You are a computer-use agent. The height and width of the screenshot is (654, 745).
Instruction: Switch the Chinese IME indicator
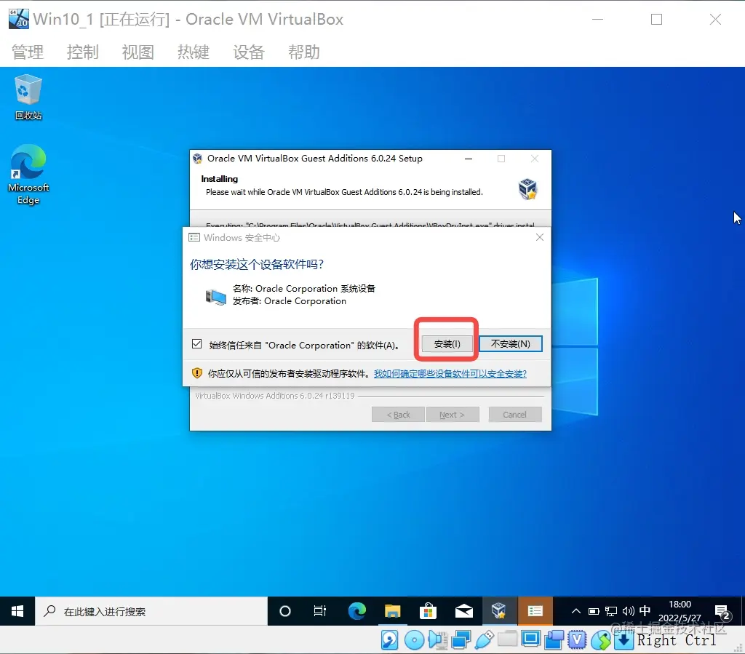pyautogui.click(x=645, y=611)
